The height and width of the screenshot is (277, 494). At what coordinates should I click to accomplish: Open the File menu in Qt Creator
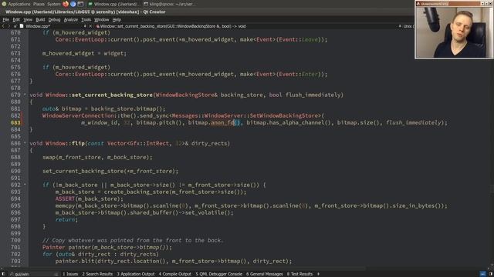pos(5,19)
